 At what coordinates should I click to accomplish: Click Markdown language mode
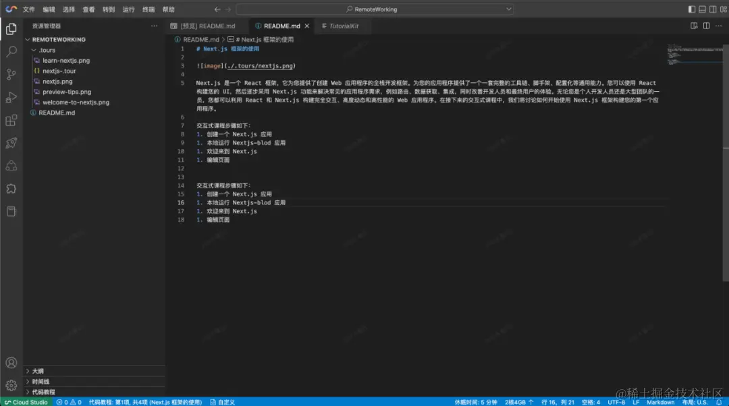660,402
